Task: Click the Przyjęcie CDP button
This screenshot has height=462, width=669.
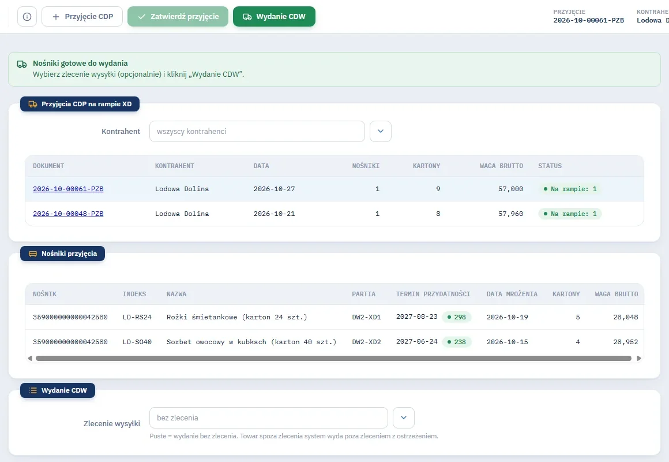Action: (82, 17)
